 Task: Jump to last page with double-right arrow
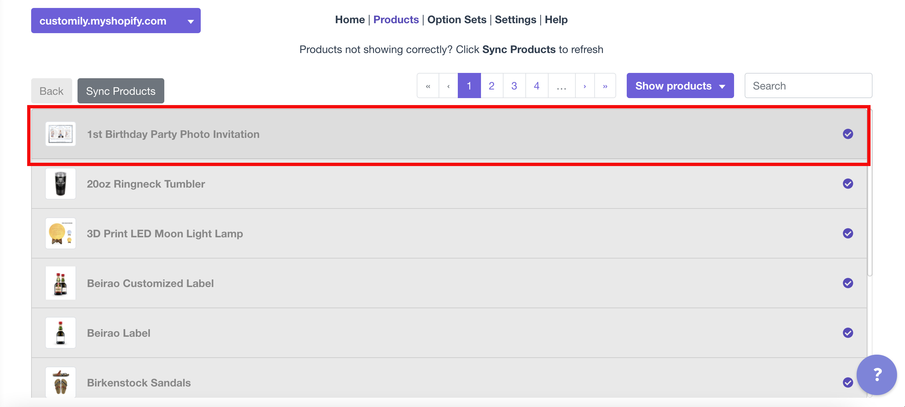[x=605, y=86]
